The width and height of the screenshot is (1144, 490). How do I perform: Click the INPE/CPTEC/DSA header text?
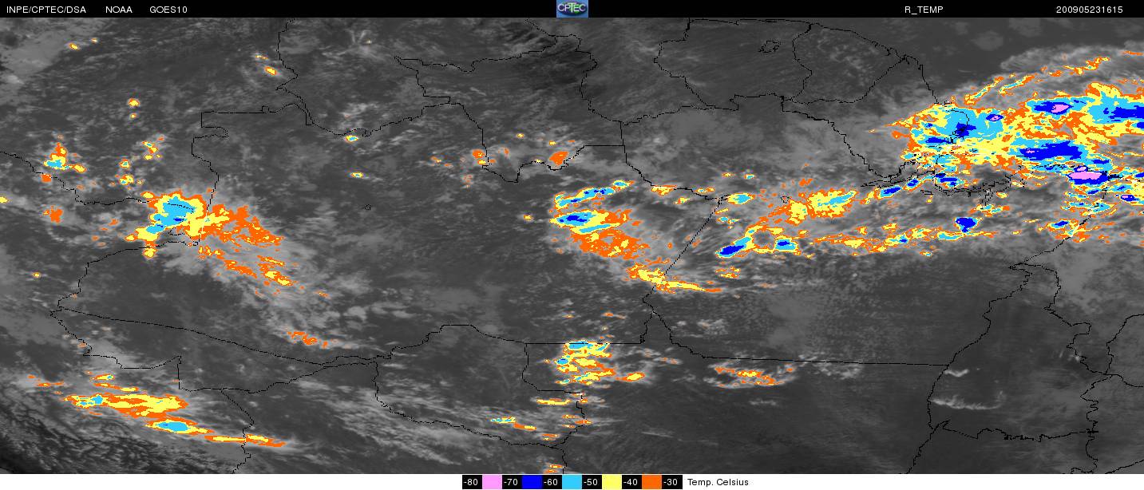(46, 10)
